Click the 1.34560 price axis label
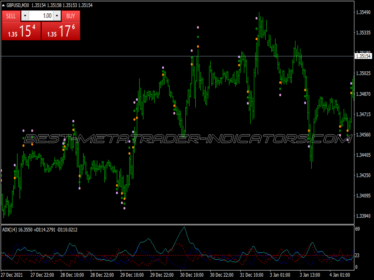This screenshot has width=374, height=280. [x=363, y=134]
